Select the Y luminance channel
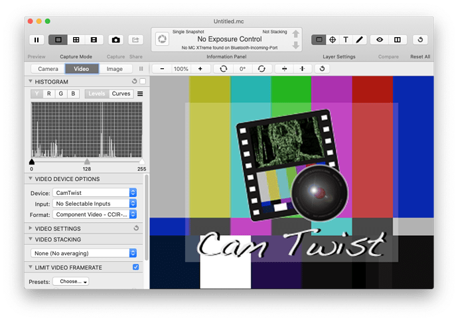 click(37, 94)
